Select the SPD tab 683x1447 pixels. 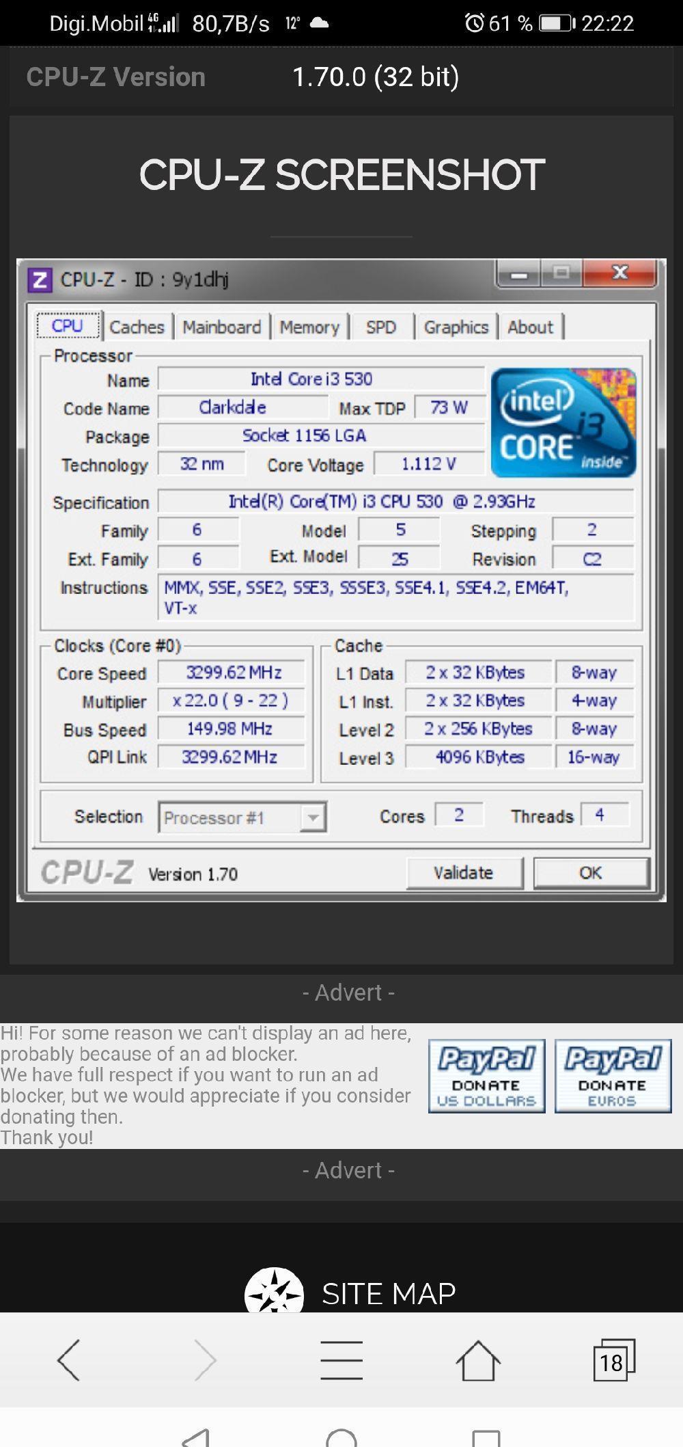[x=381, y=327]
